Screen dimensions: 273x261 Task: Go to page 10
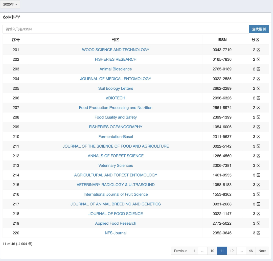212,251
